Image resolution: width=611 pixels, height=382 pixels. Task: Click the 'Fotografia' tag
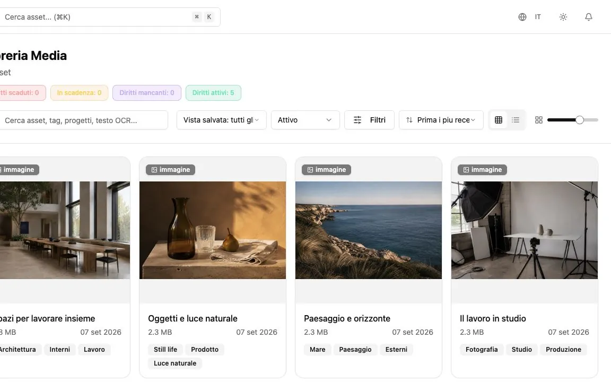(482, 349)
